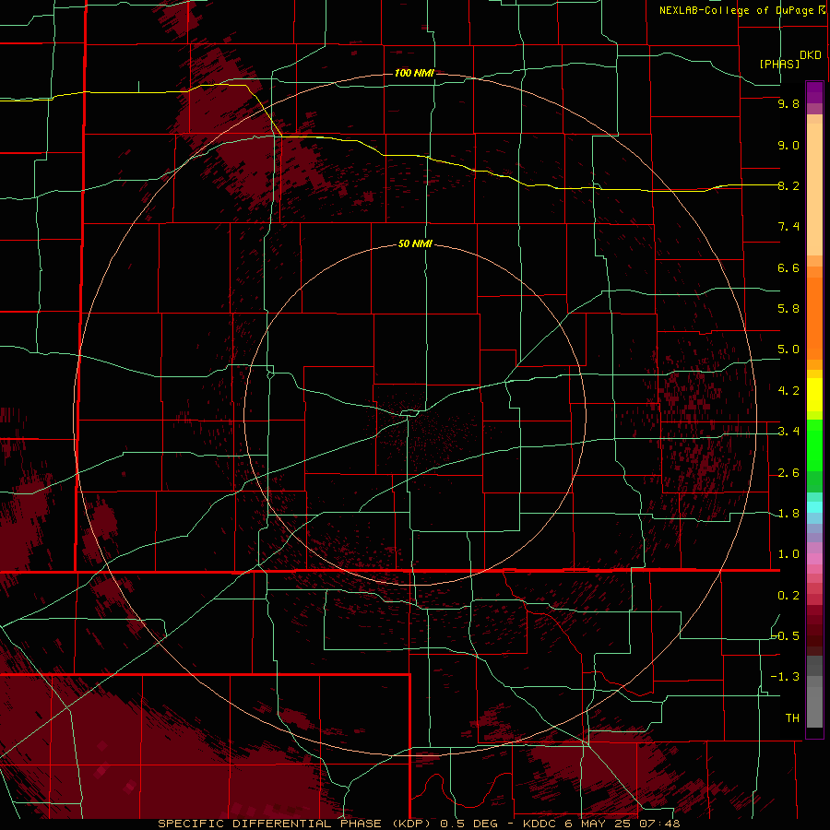Click the 2.6 scale value
This screenshot has height=830, width=830.
(x=788, y=473)
